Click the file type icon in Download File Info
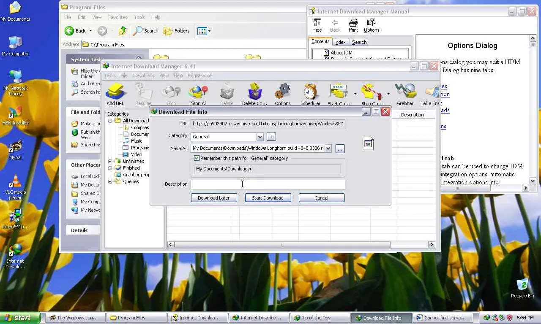The width and height of the screenshot is (541, 324). pyautogui.click(x=368, y=143)
